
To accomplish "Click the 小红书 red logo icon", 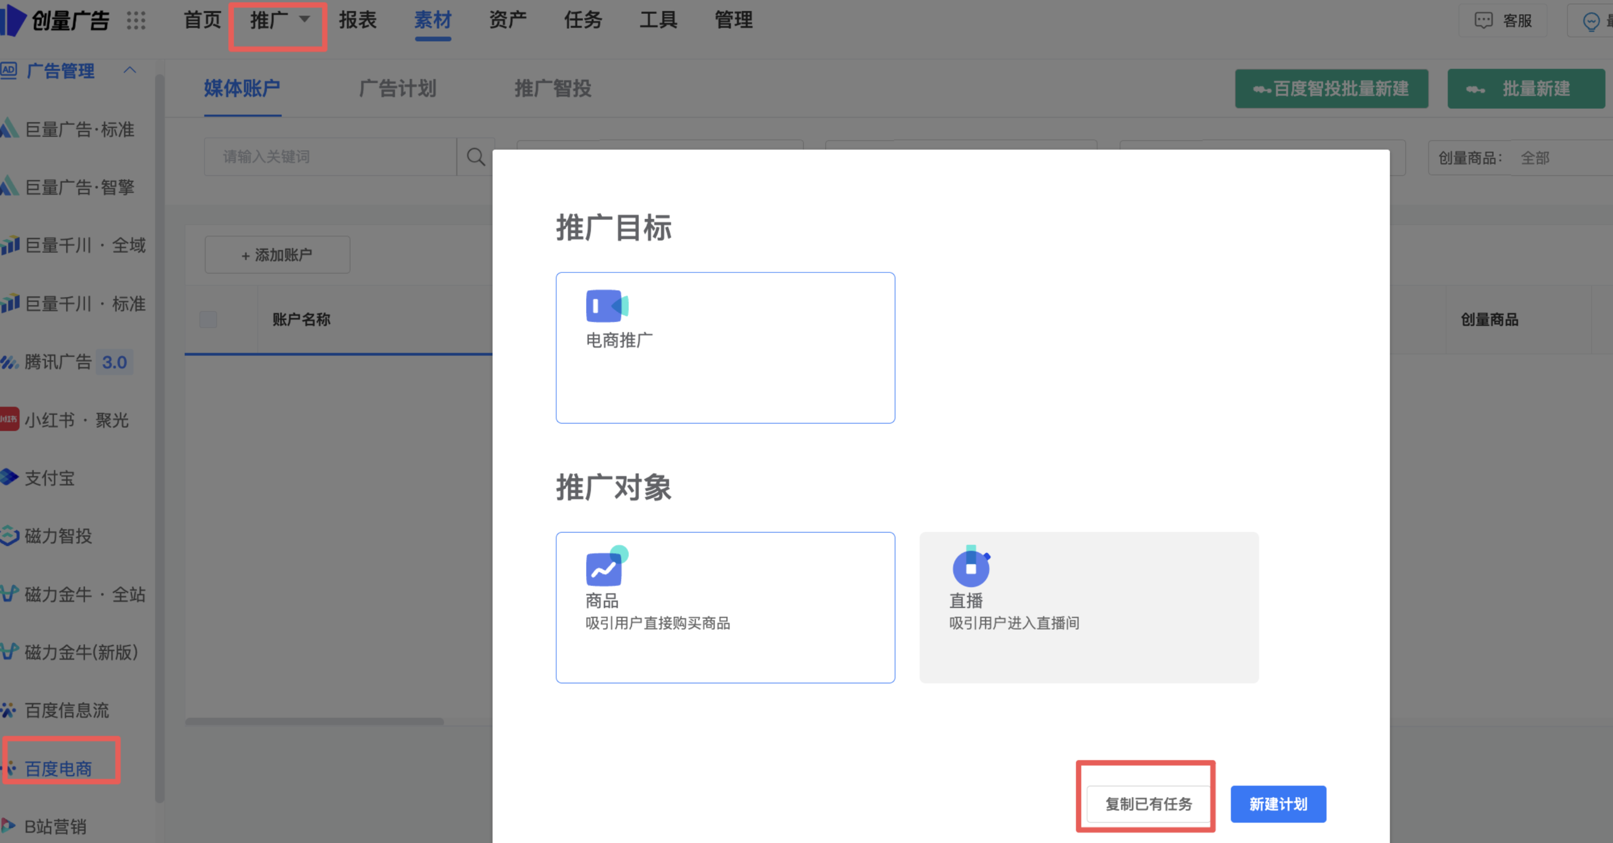I will point(9,419).
